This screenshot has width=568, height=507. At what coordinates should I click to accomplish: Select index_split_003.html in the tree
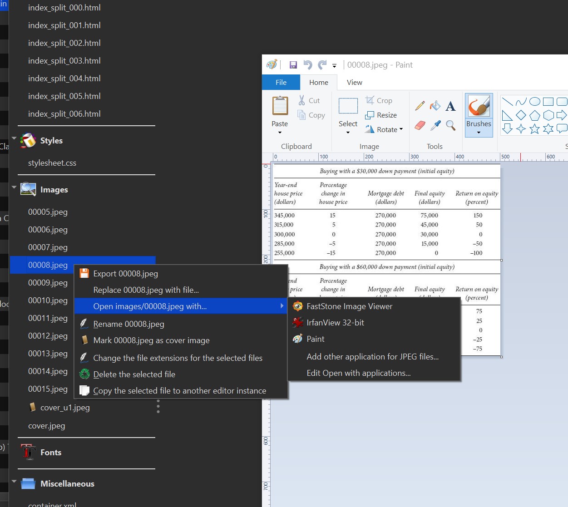64,61
